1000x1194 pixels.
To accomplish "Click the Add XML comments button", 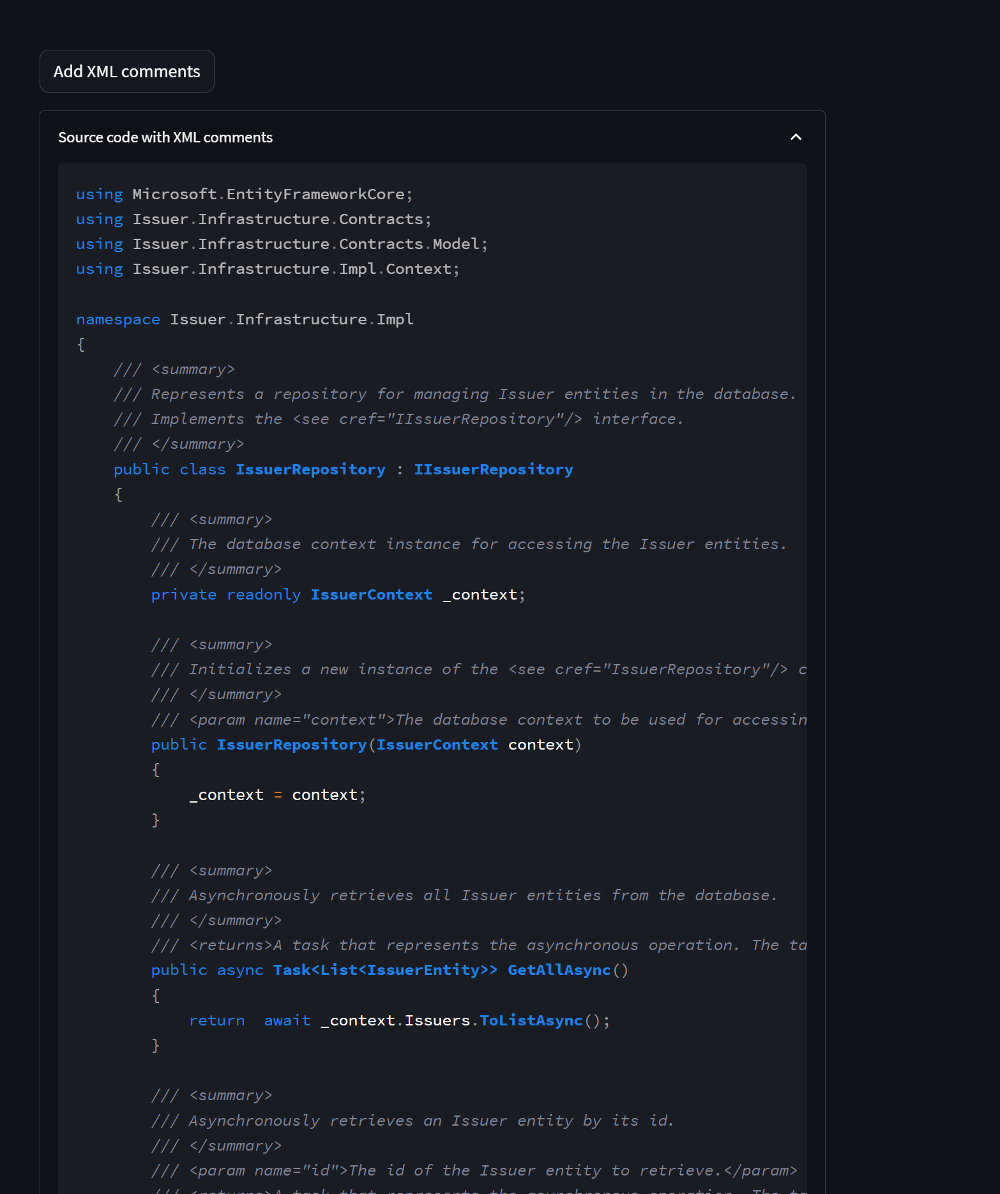I will point(127,72).
